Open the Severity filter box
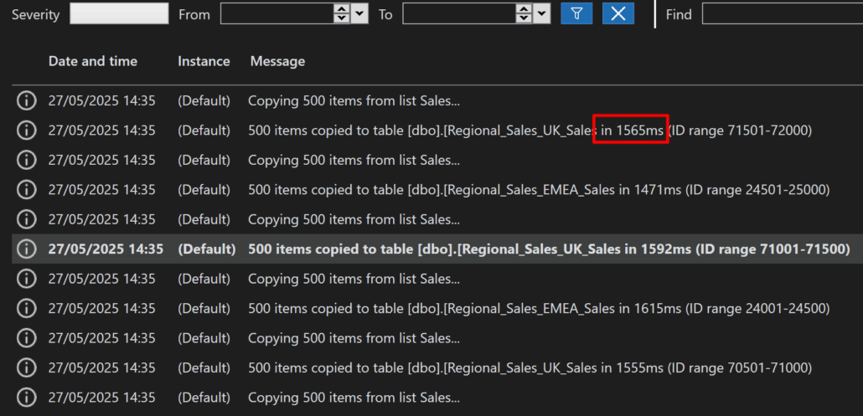 119,13
